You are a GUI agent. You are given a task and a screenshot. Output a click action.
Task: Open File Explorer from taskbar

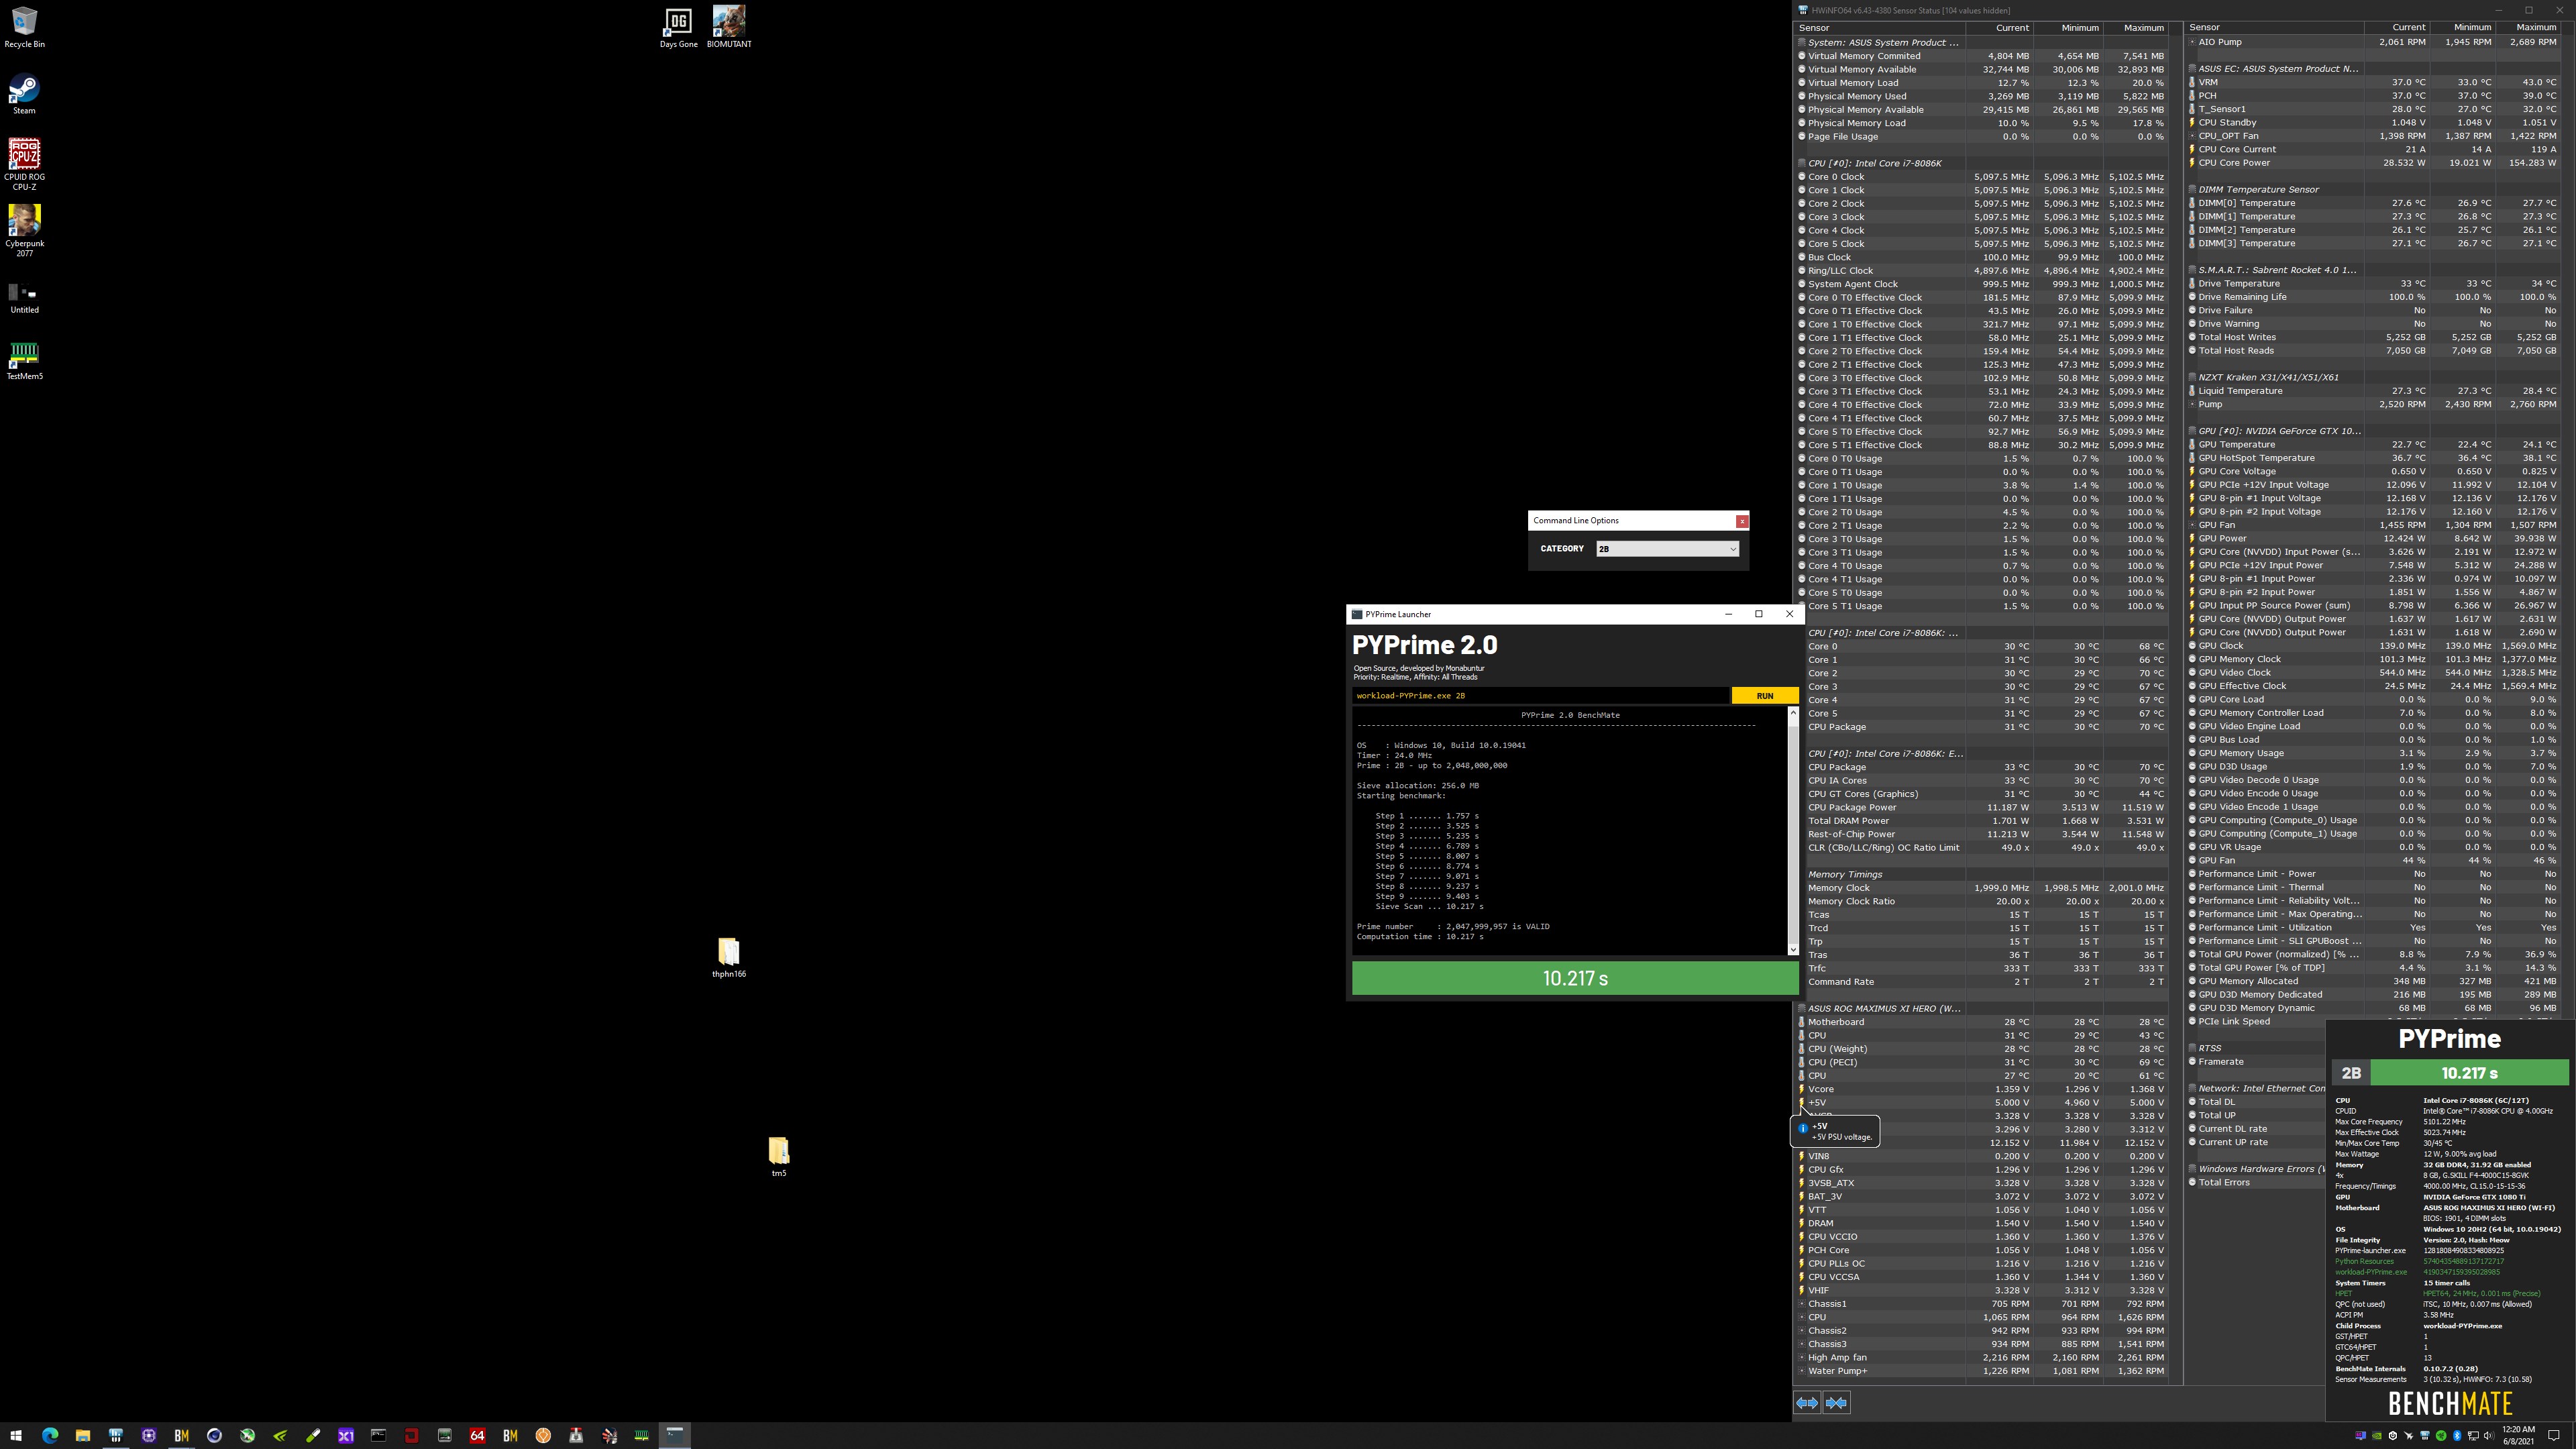pyautogui.click(x=82, y=1435)
